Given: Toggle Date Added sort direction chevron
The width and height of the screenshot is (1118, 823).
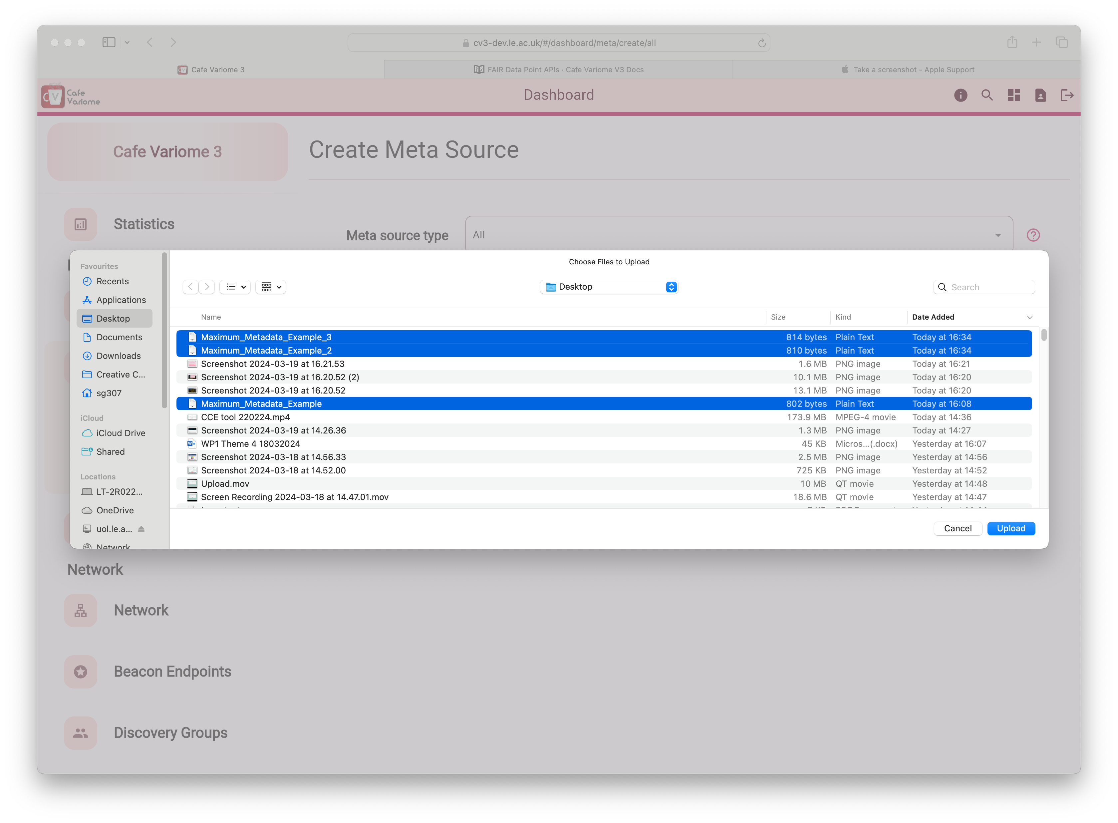Looking at the screenshot, I should [1029, 317].
